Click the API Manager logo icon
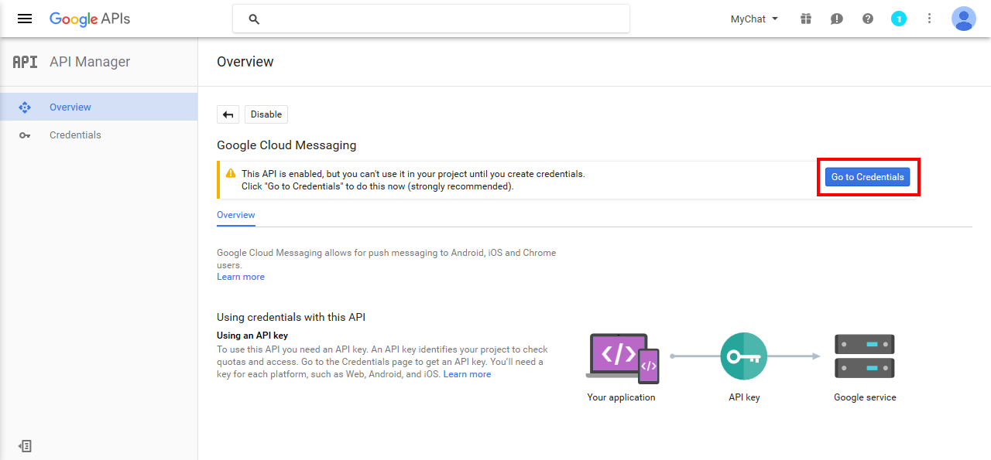991x460 pixels. [24, 62]
